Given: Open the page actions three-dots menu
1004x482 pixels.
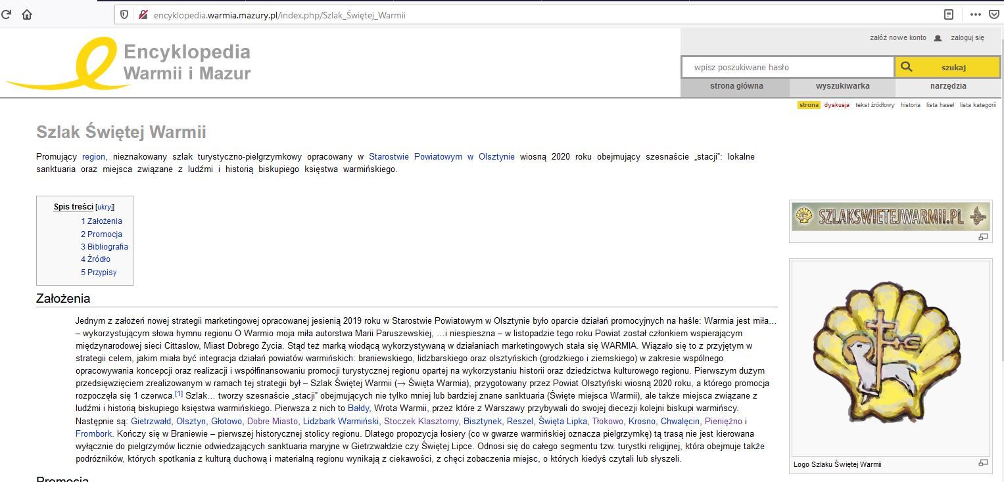Looking at the screenshot, I should [x=975, y=14].
